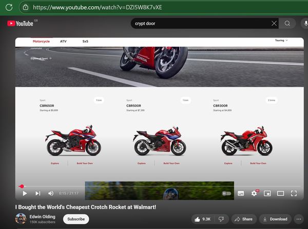The image size is (308, 229).
Task: Download the video
Action: [275, 219]
